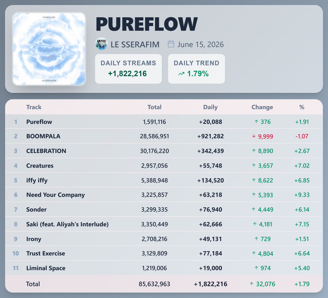Open the LE SSERAFIM artist name
Screen dimensions: 328x298
(135, 45)
